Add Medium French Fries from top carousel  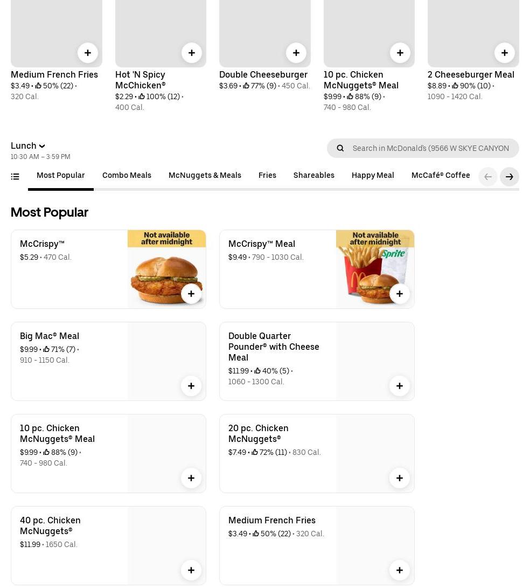(x=88, y=53)
